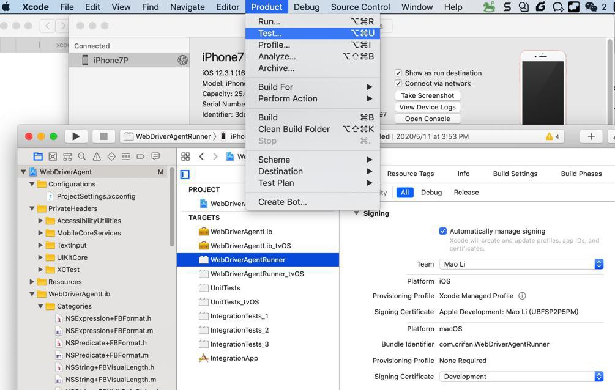
Task: Go back with the editor back chevron
Action: (201, 156)
